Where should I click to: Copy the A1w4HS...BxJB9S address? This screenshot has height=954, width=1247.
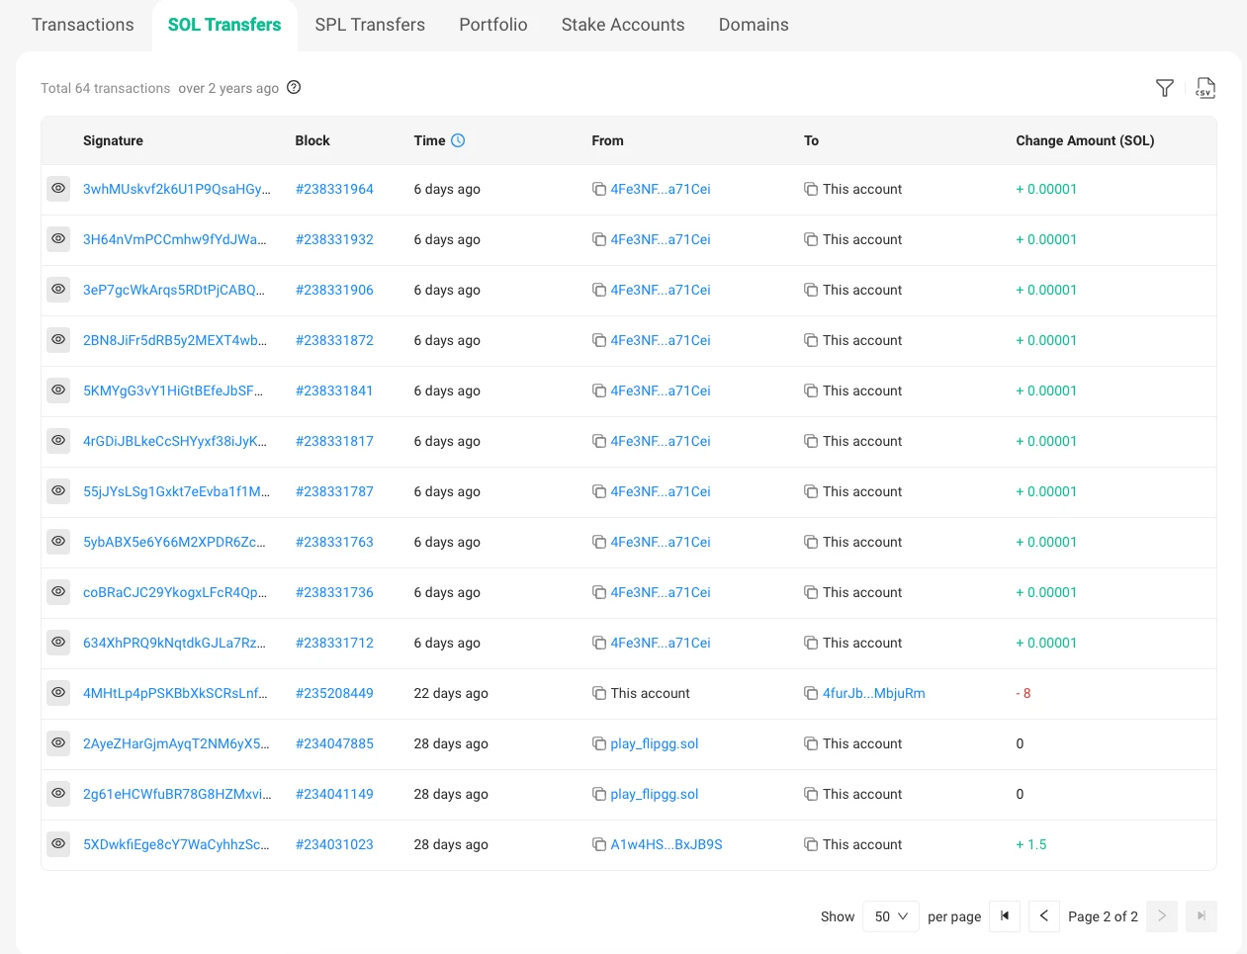coord(598,844)
